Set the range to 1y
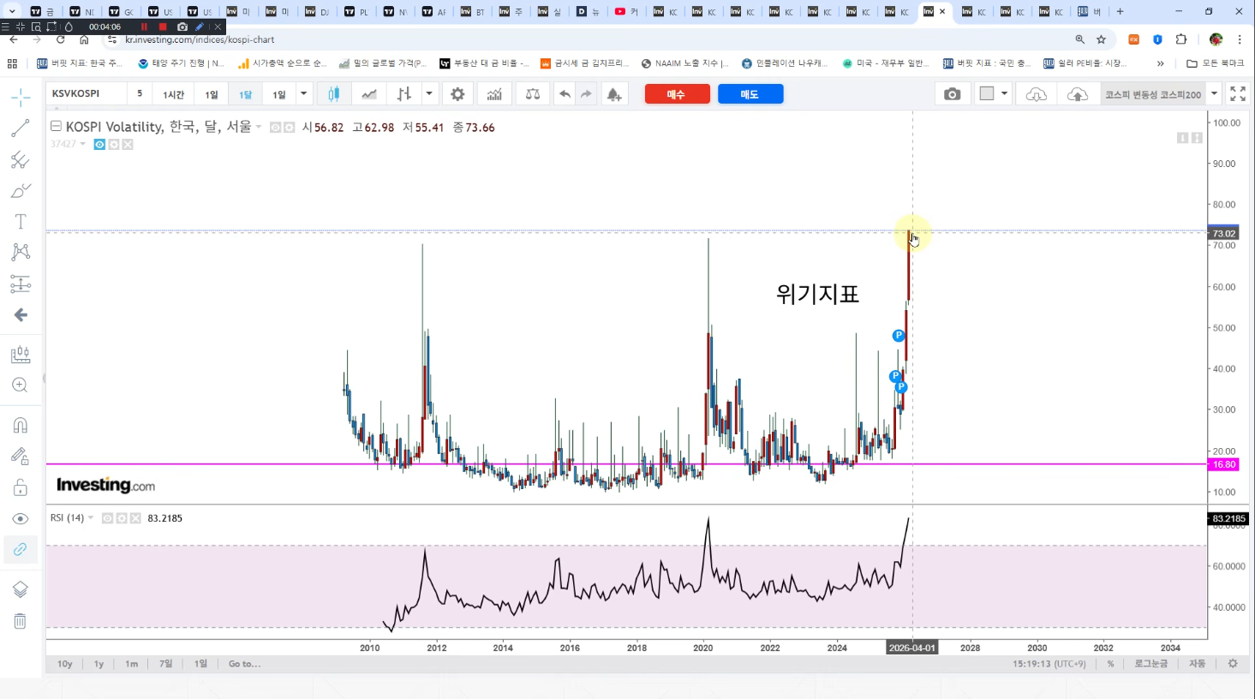This screenshot has height=699, width=1255. click(99, 664)
